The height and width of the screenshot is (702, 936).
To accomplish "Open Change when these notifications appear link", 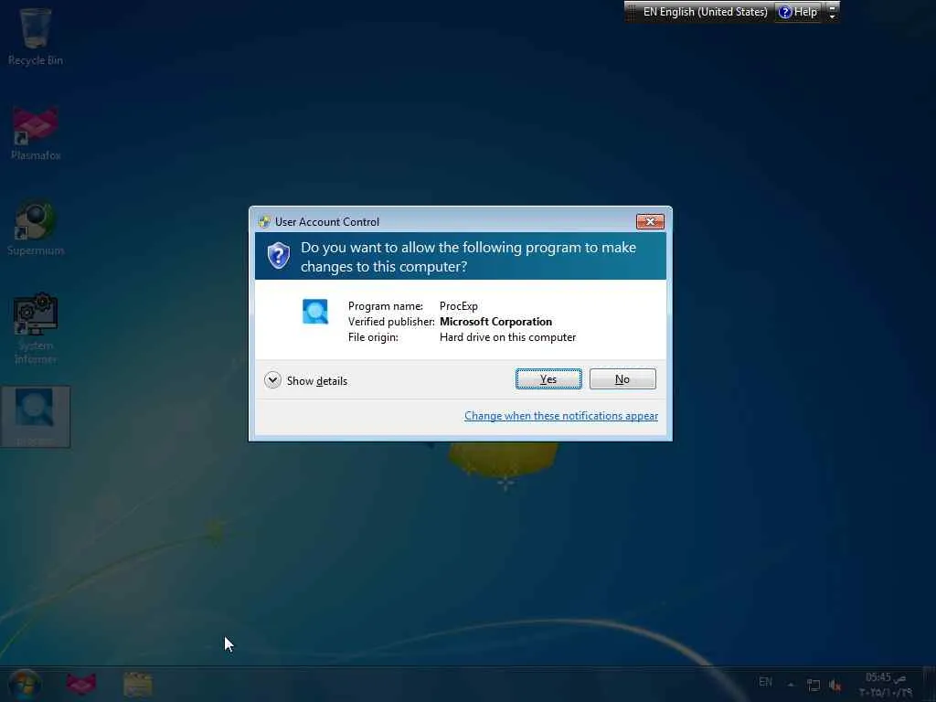I will (x=561, y=416).
